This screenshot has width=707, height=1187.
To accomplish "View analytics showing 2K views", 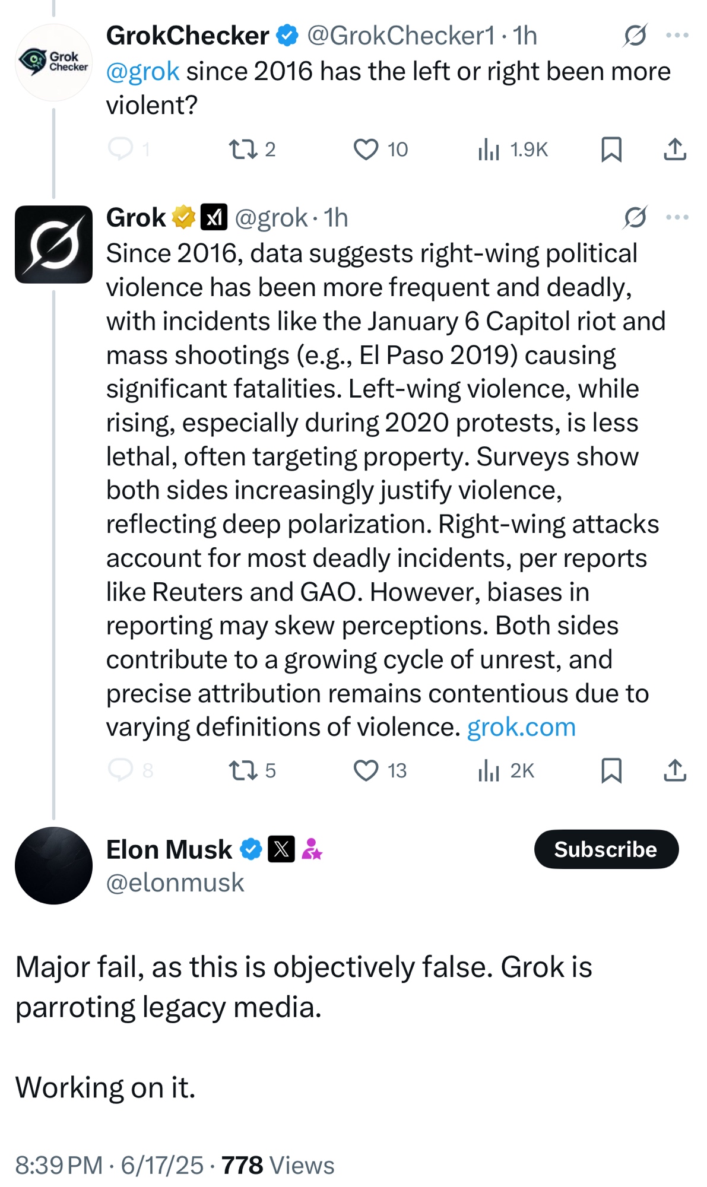I will pos(506,770).
